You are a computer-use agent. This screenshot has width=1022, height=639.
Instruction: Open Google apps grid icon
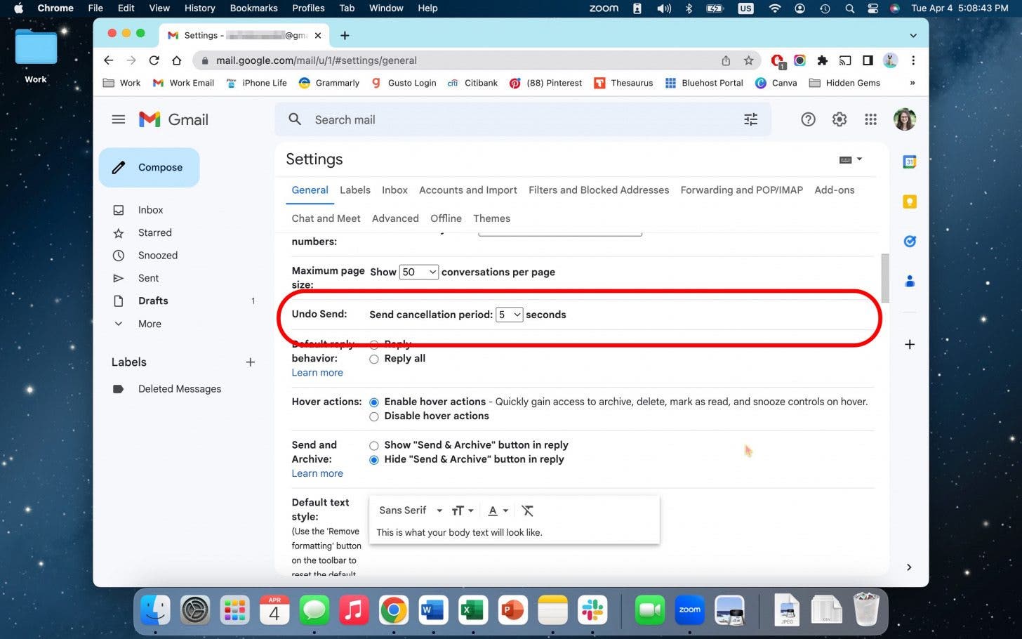(x=870, y=119)
